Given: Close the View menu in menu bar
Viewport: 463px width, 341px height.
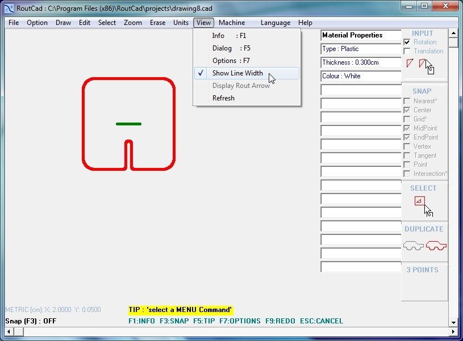Looking at the screenshot, I should coord(203,23).
